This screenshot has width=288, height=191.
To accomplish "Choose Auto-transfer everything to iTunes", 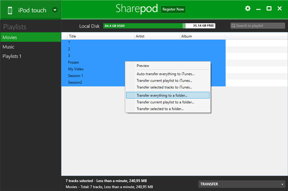I will [x=168, y=74].
